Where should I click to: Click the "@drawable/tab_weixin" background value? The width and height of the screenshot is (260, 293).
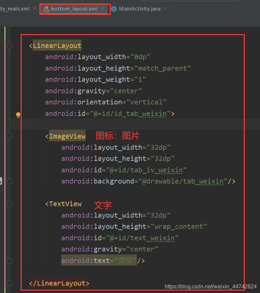[183, 181]
